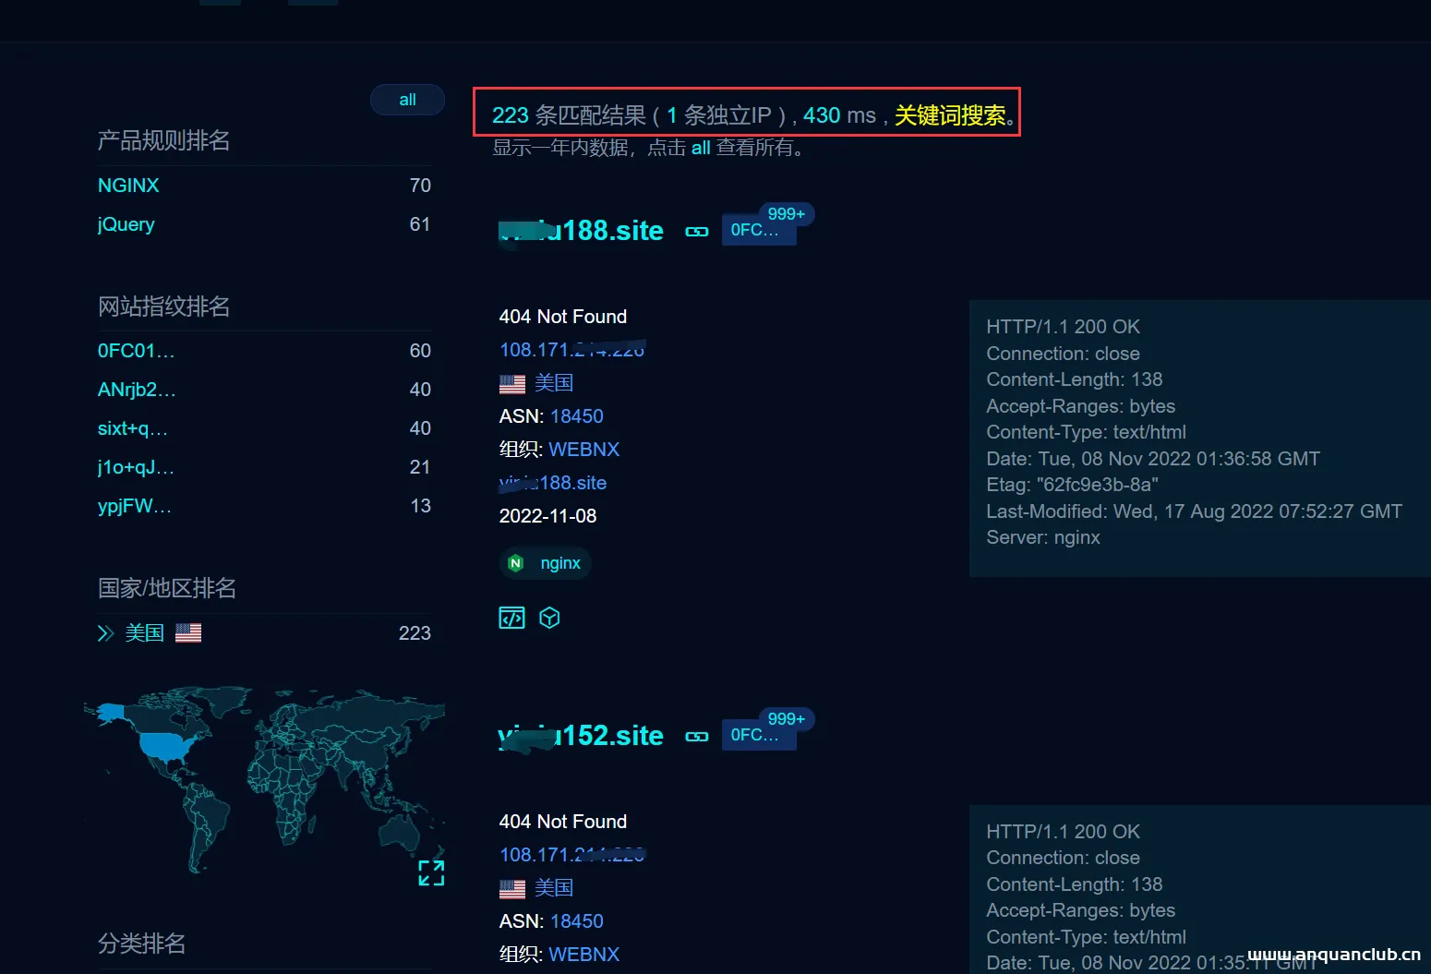Click the link icon beside the 188.site title
This screenshot has height=974, width=1431.
pos(696,232)
